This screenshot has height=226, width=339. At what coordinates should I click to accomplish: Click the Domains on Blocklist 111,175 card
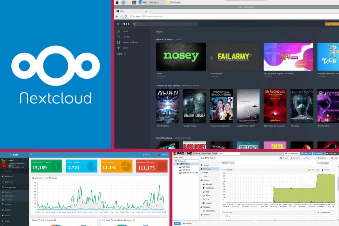pyautogui.click(x=152, y=166)
